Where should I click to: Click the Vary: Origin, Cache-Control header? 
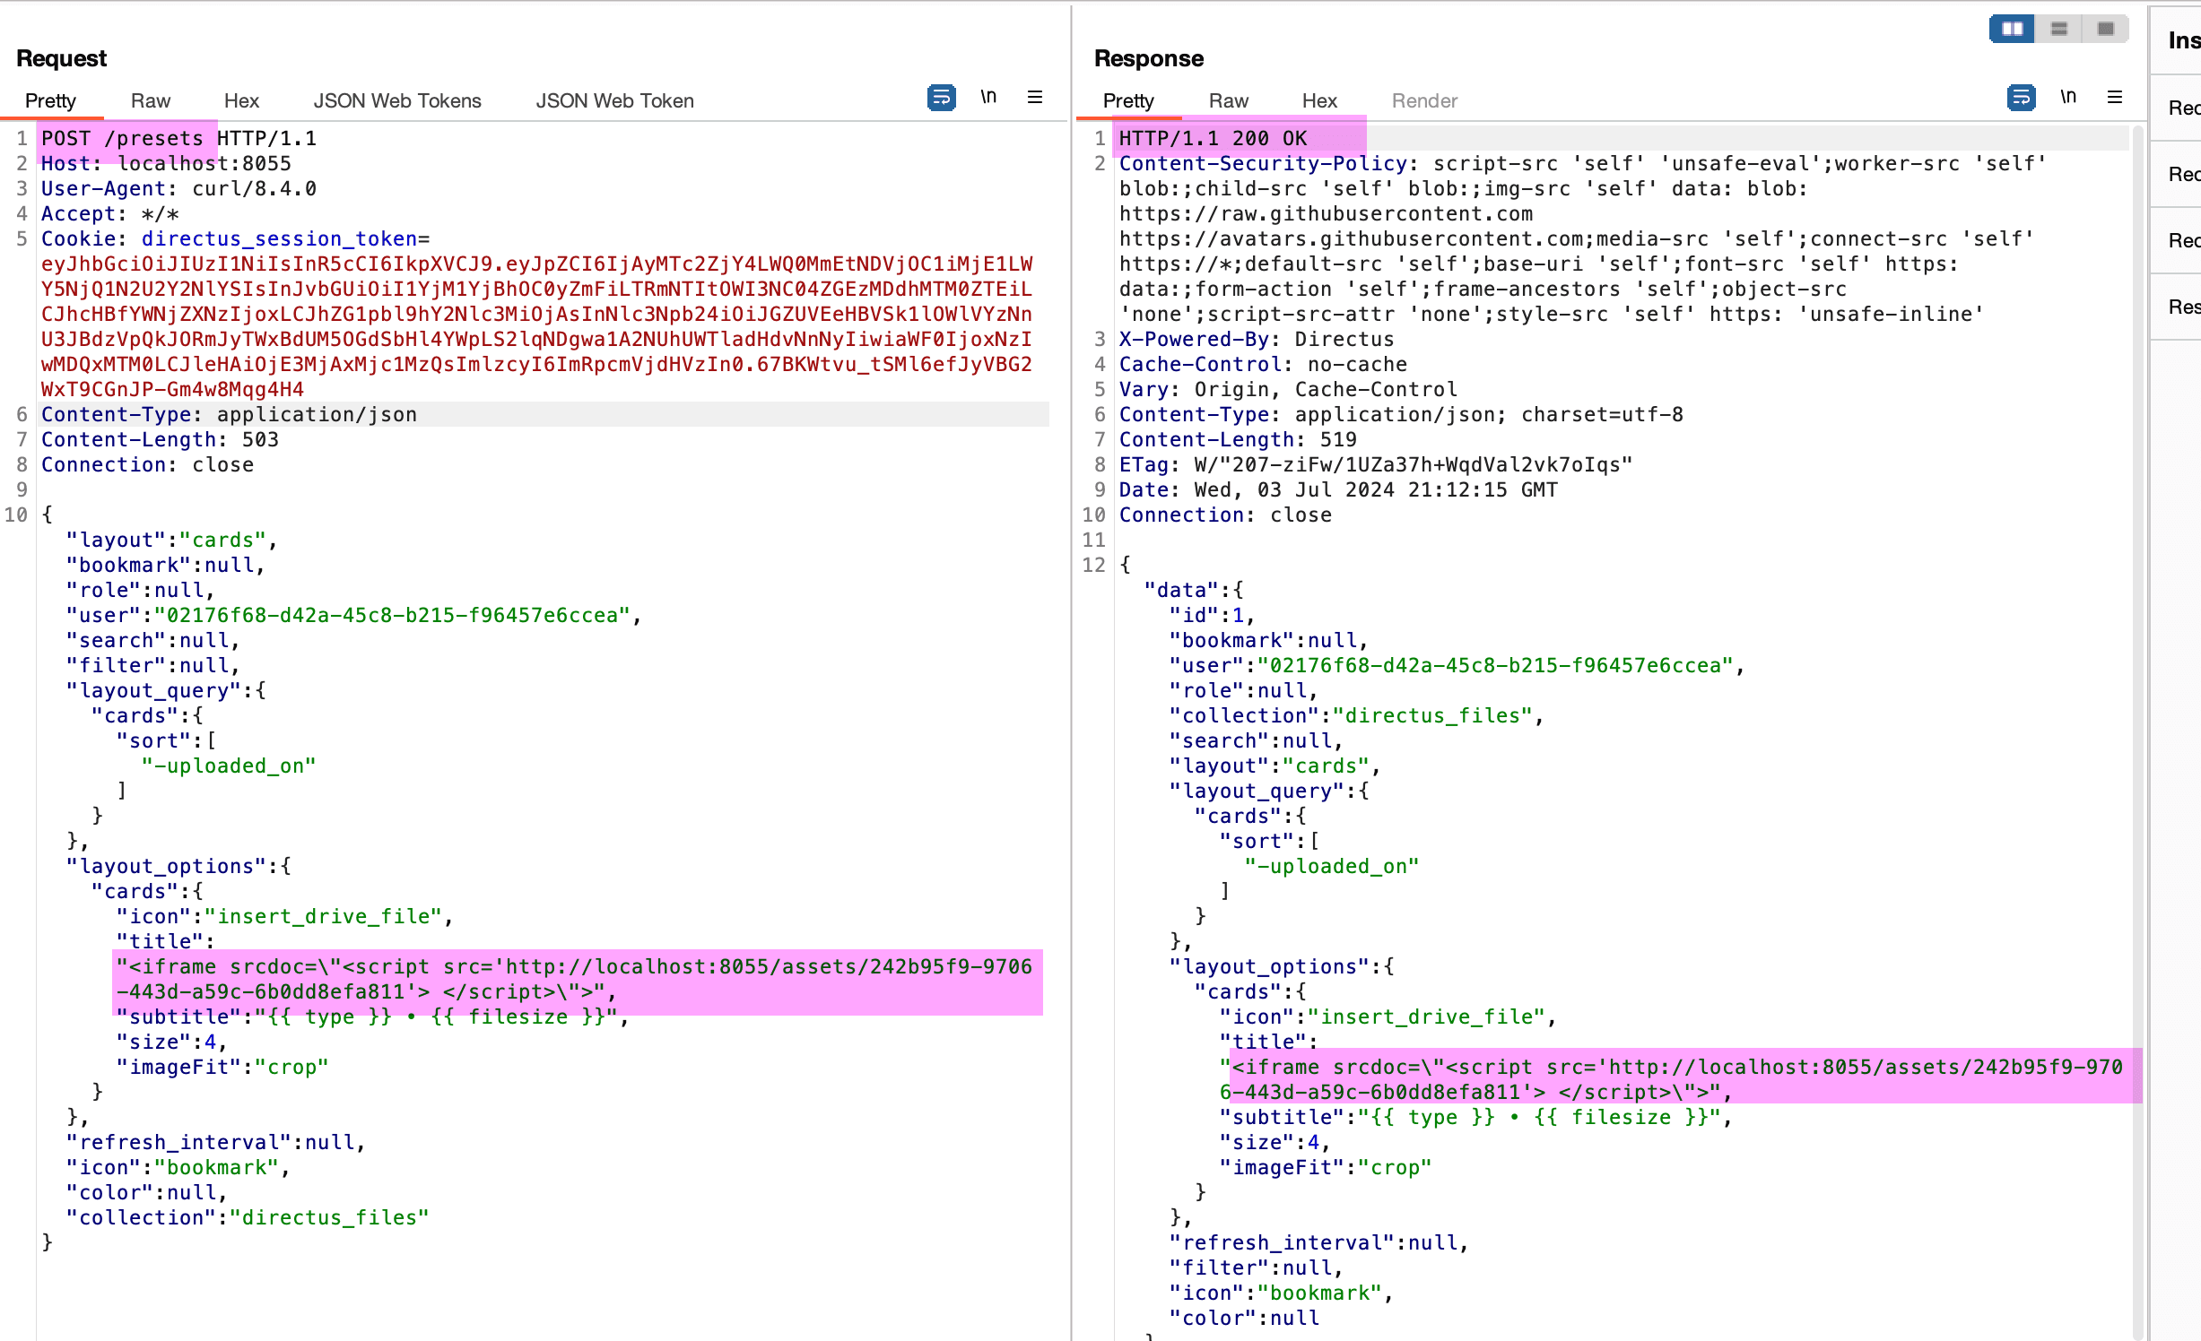click(x=1288, y=389)
